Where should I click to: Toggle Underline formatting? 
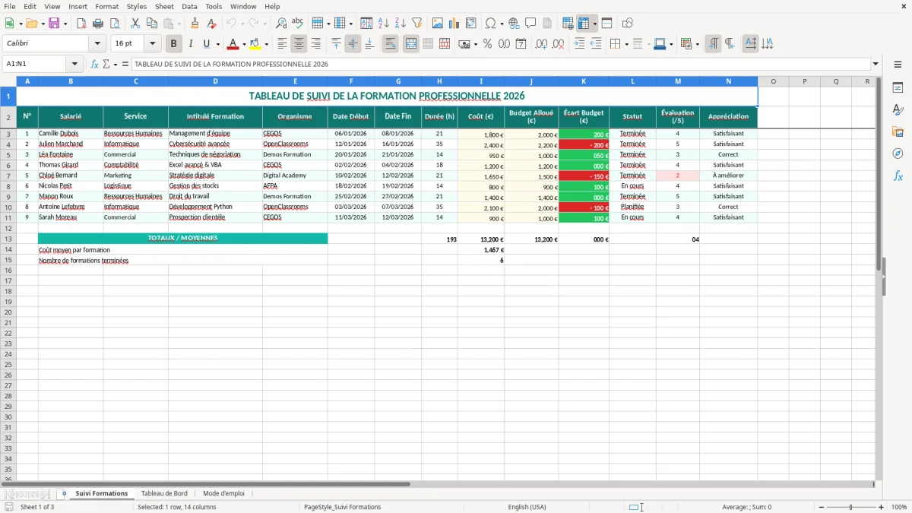pos(206,44)
